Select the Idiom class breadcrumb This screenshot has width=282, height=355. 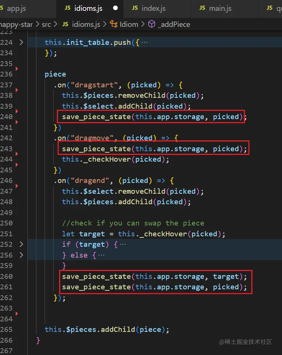pos(129,25)
